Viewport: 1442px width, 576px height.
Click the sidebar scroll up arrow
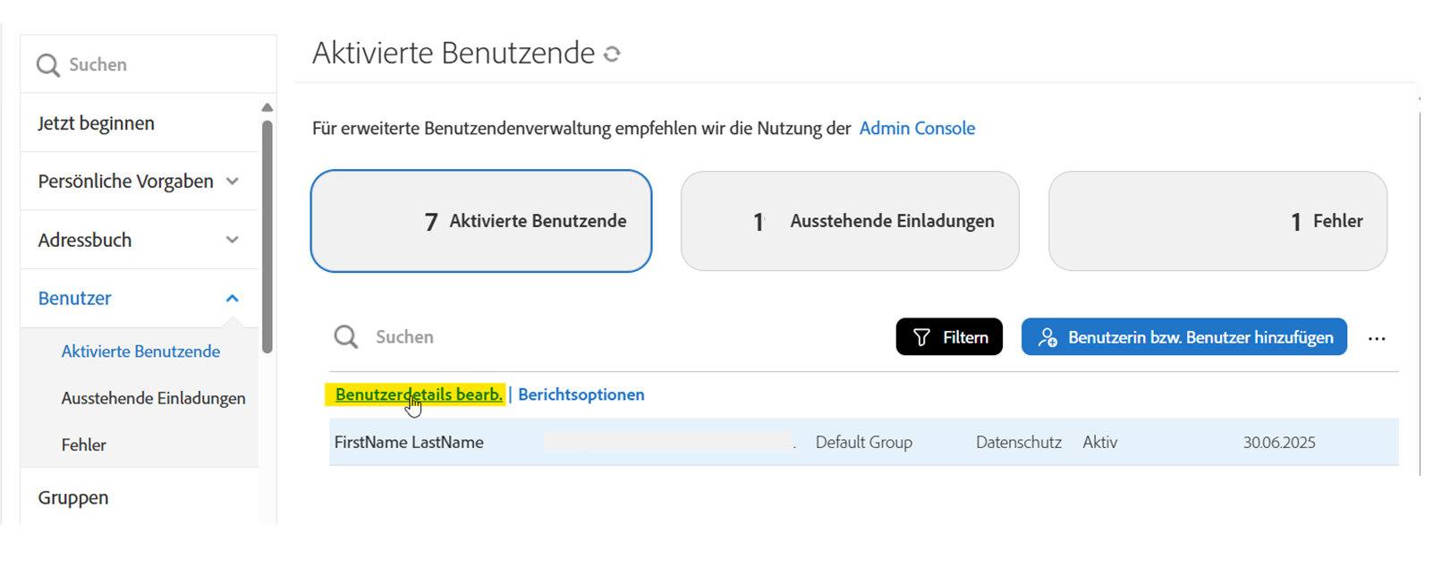point(267,107)
